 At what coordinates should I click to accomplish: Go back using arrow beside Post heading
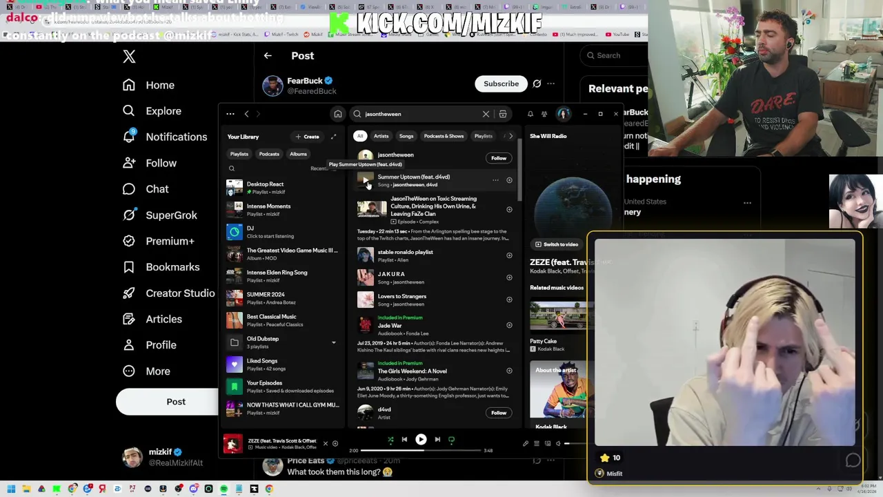(x=268, y=56)
